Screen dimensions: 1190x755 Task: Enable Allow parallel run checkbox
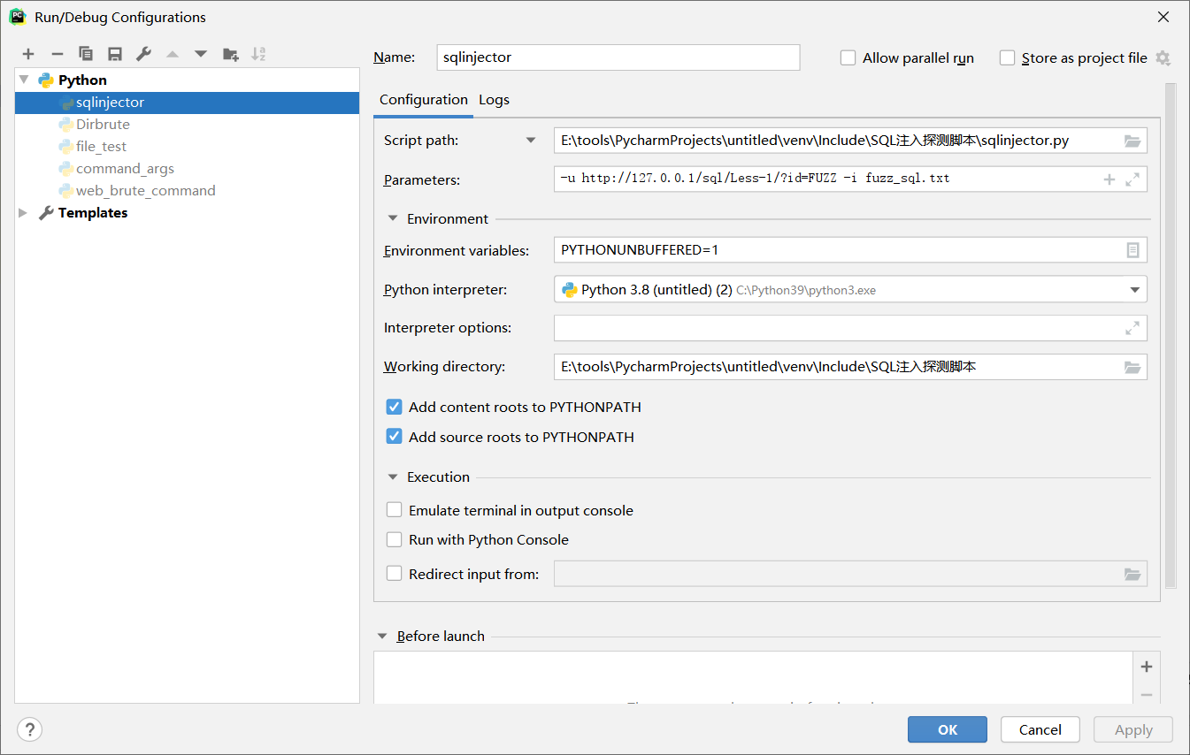[848, 57]
